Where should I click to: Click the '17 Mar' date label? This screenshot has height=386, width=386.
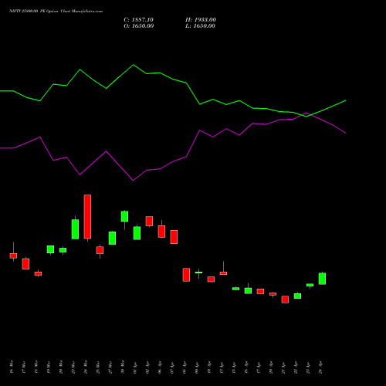(24, 367)
